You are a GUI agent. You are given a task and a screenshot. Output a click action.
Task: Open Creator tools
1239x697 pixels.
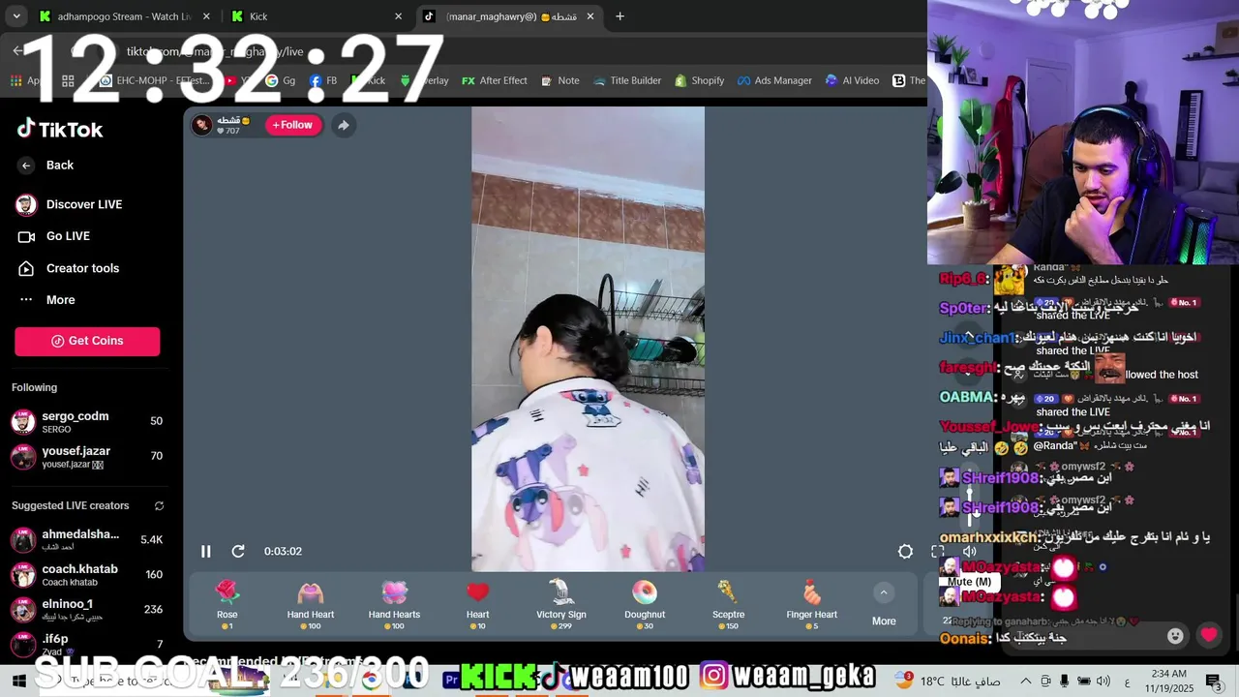[69, 268]
